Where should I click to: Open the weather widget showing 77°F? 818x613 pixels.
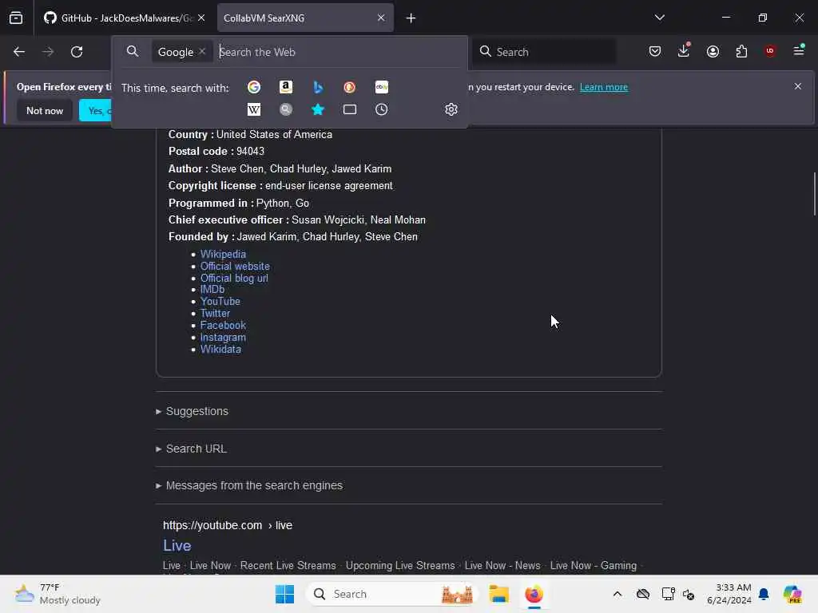[x=58, y=594]
